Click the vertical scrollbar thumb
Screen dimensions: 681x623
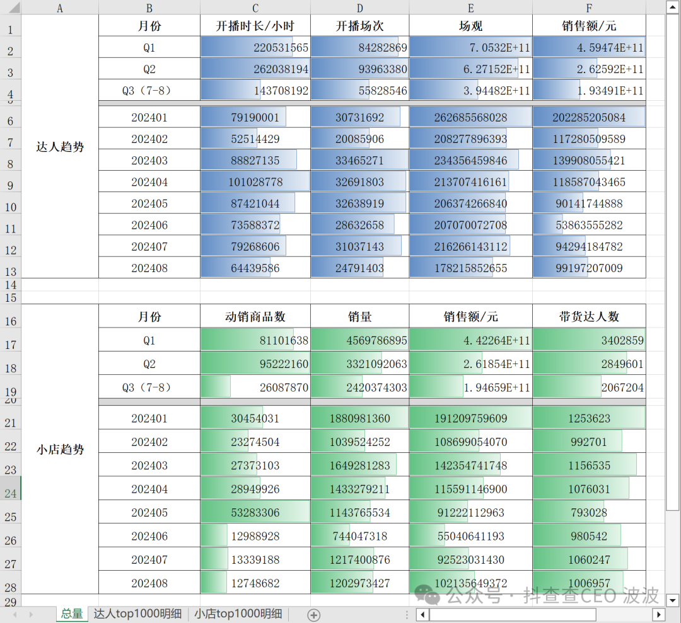click(x=673, y=263)
